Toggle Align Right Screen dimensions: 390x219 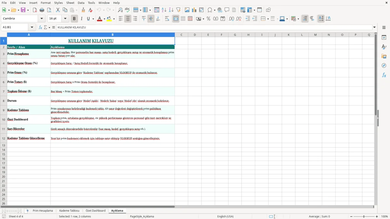tap(135, 19)
